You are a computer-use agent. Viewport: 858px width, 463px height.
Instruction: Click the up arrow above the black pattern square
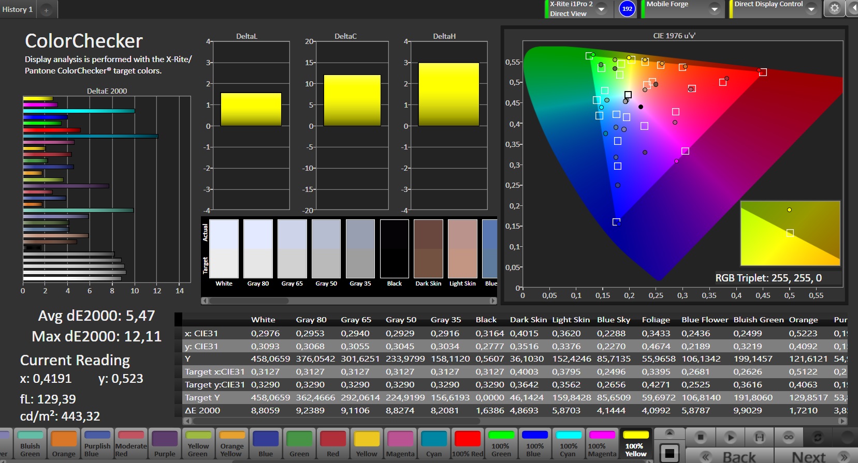tap(670, 433)
